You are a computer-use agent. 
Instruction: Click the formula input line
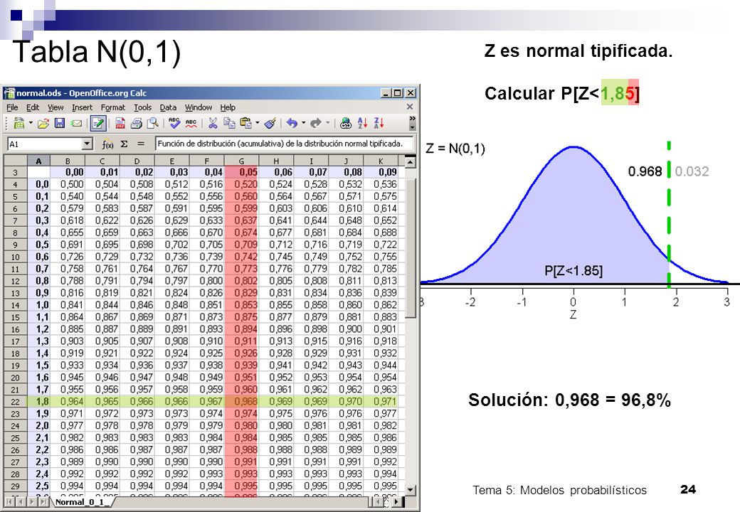click(x=284, y=144)
